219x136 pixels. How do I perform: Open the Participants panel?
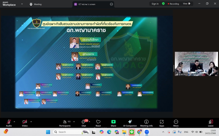point(65,122)
